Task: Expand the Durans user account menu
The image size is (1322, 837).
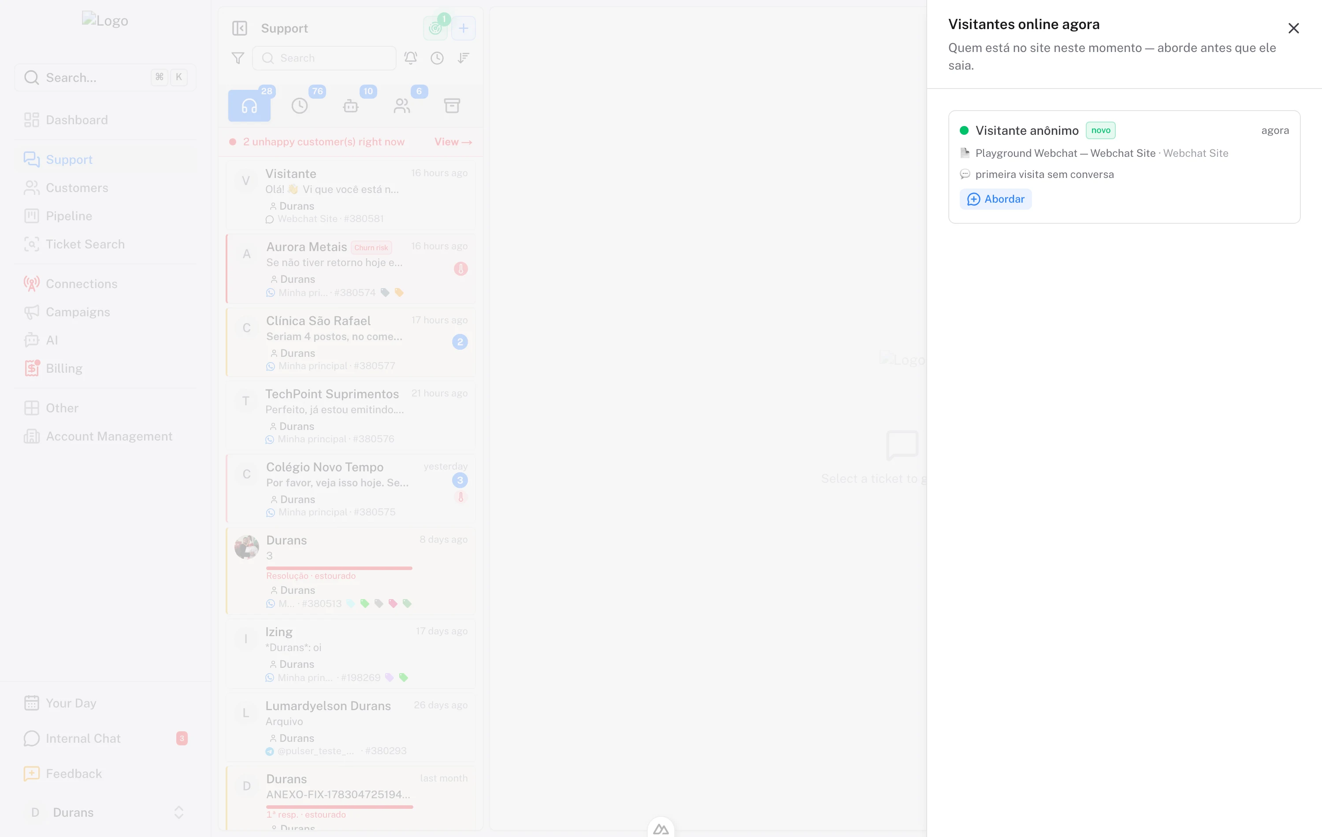Action: tap(105, 812)
